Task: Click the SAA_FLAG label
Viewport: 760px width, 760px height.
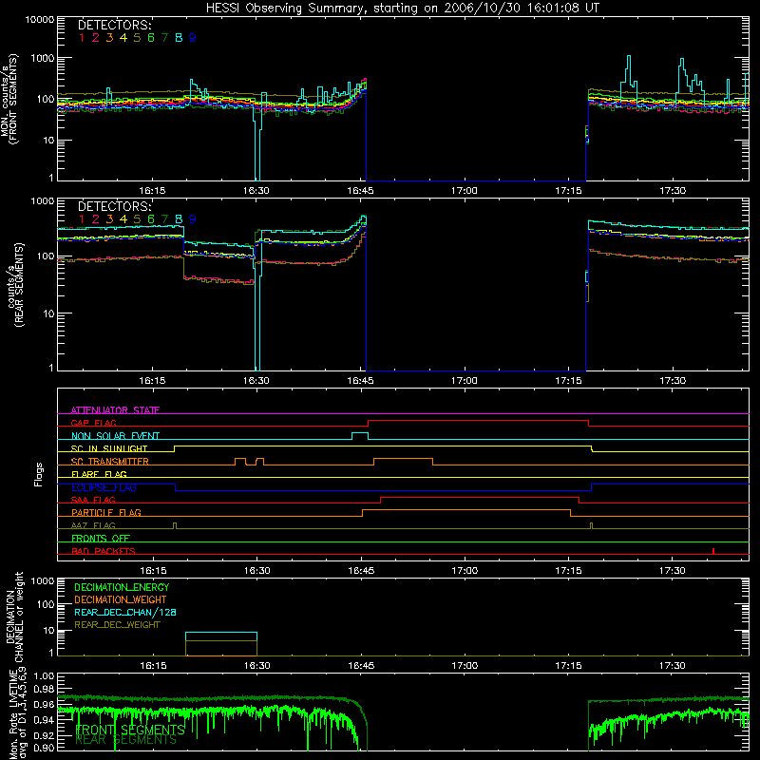Action: click(93, 500)
